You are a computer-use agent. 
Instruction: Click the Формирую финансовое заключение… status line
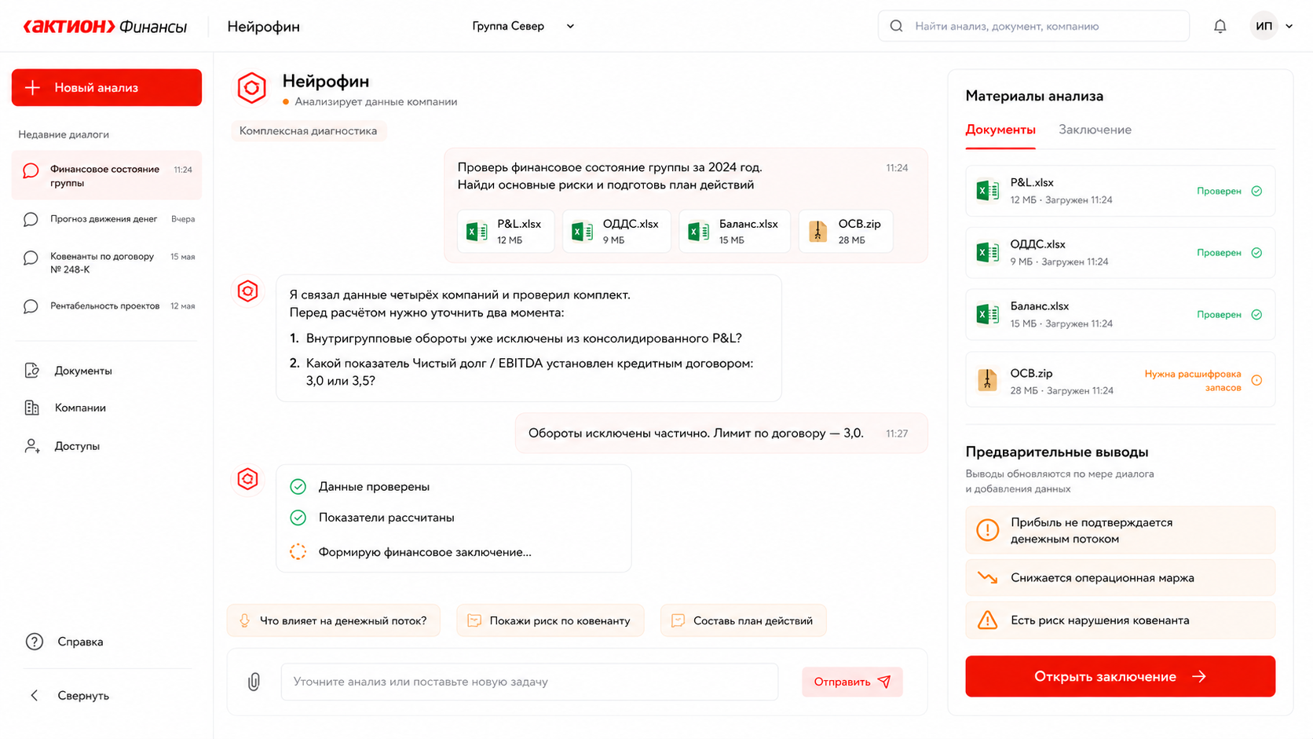pos(425,552)
